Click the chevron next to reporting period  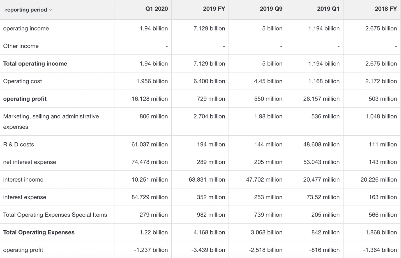tap(51, 10)
